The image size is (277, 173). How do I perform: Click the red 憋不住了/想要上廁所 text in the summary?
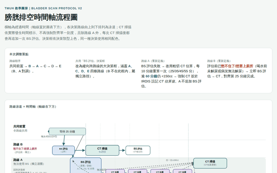click(x=237, y=66)
